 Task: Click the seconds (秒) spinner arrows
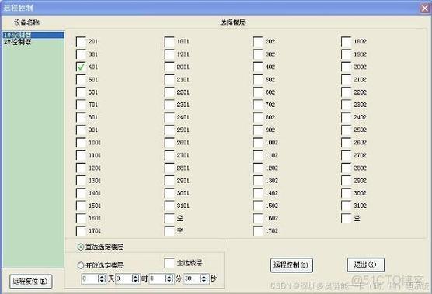tap(204, 279)
